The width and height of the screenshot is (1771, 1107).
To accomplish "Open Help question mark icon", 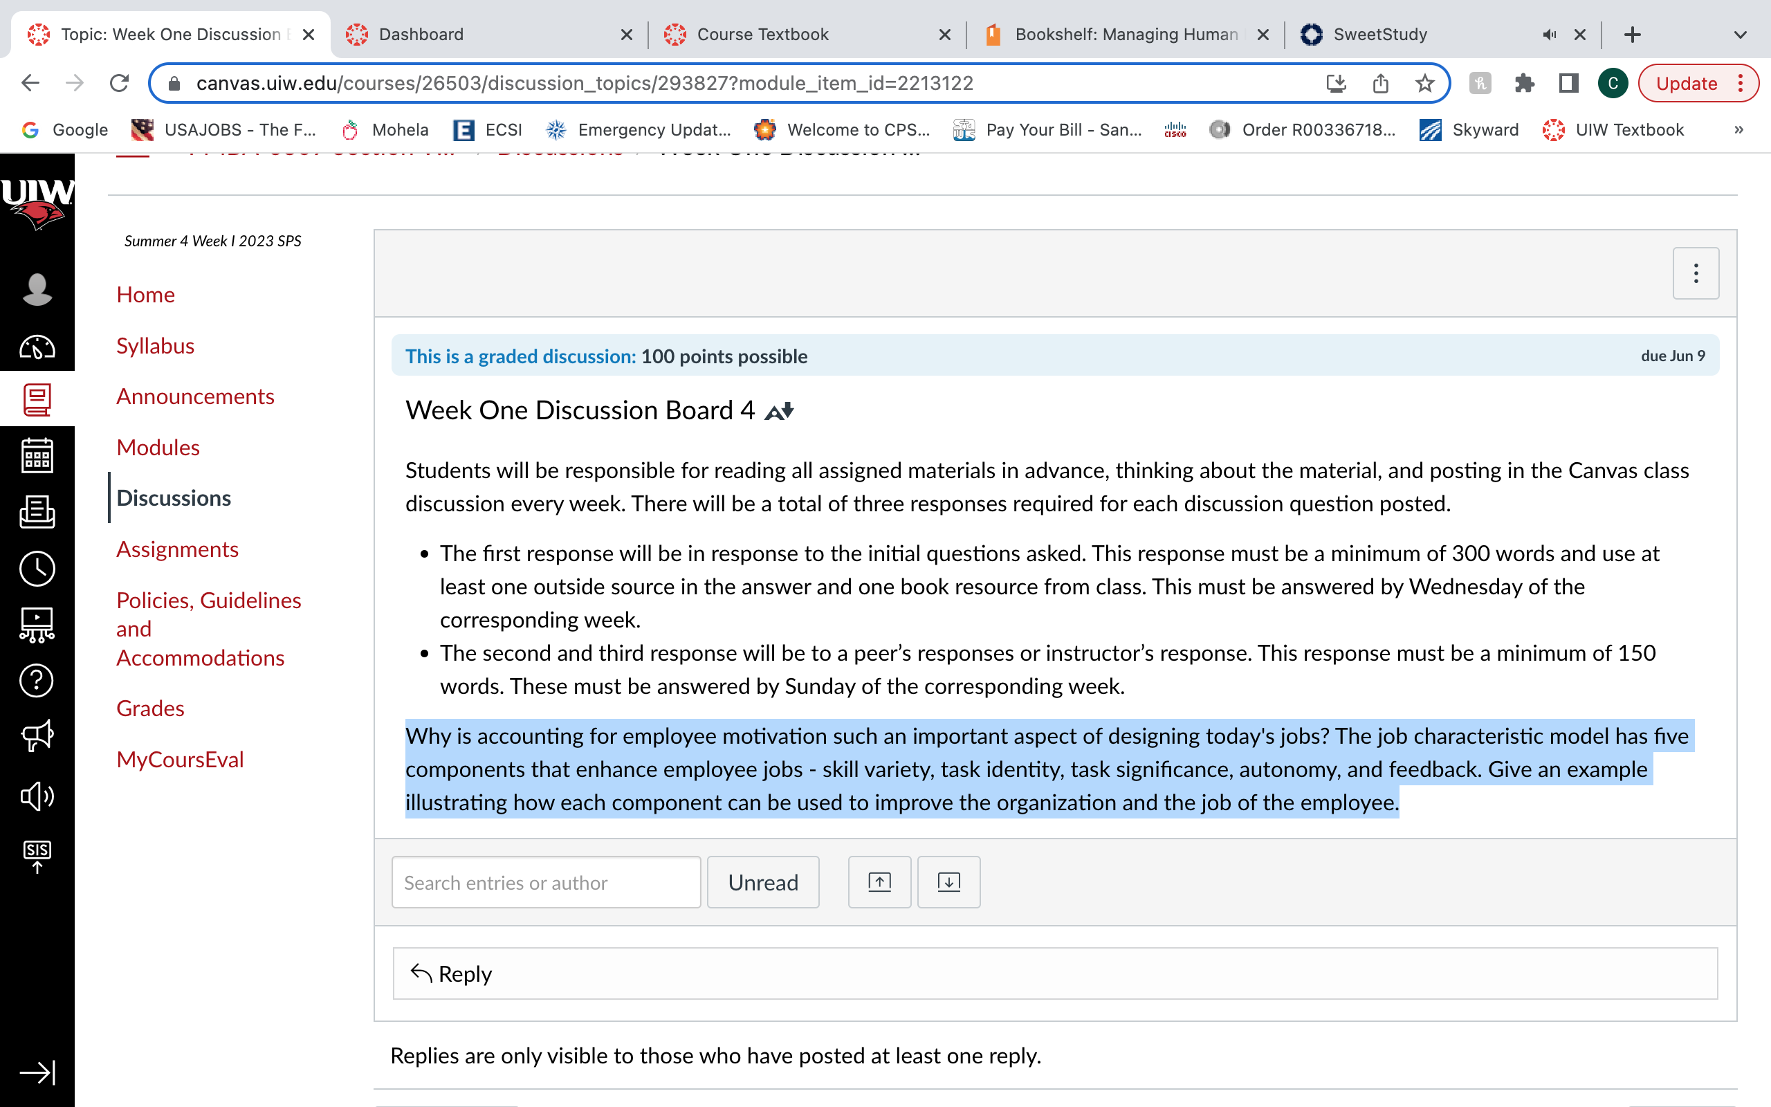I will coord(37,681).
